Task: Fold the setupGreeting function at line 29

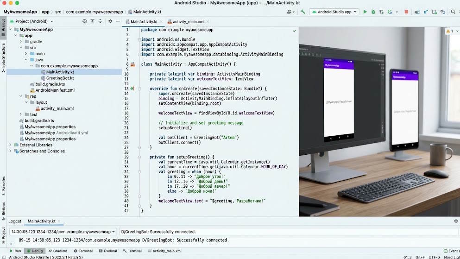Action: 139,157
